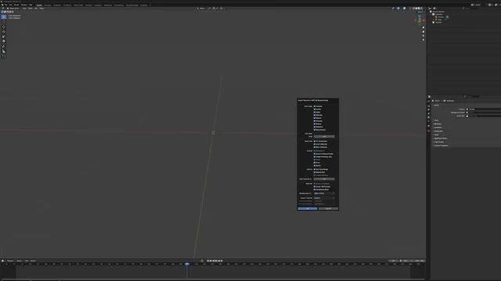Click Cancel in the import dialog
The width and height of the screenshot is (501, 281).
click(x=328, y=208)
